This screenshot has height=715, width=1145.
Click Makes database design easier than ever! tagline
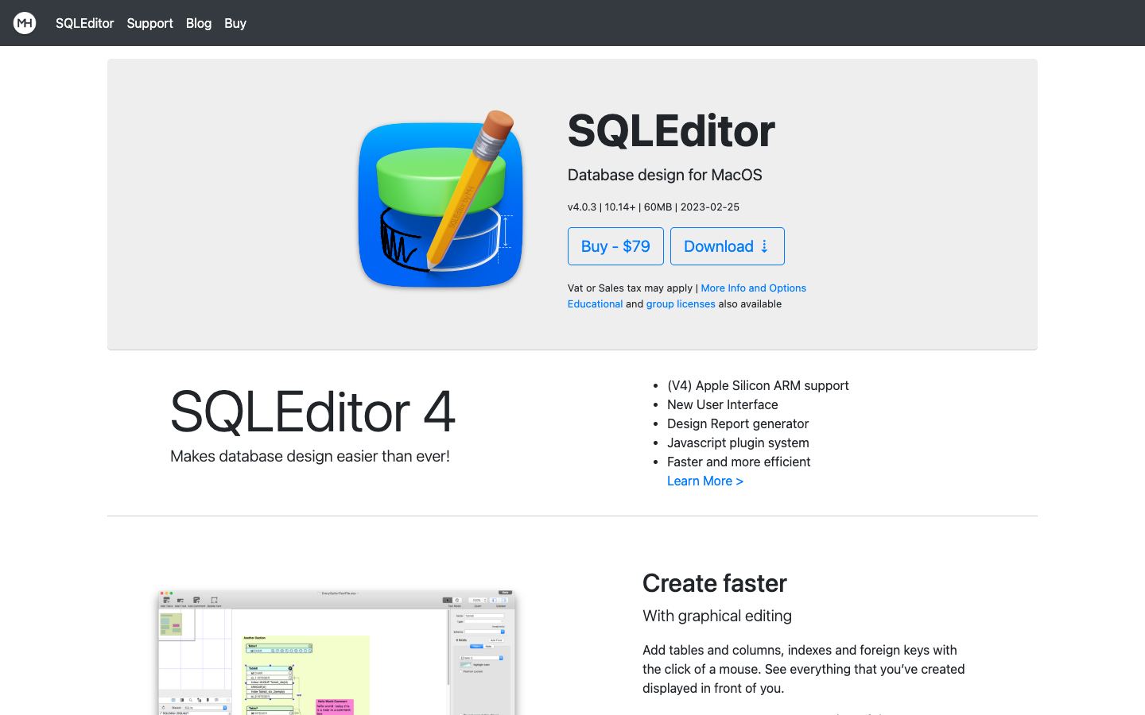310,456
